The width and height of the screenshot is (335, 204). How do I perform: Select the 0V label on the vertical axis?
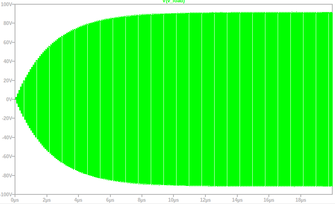point(9,99)
